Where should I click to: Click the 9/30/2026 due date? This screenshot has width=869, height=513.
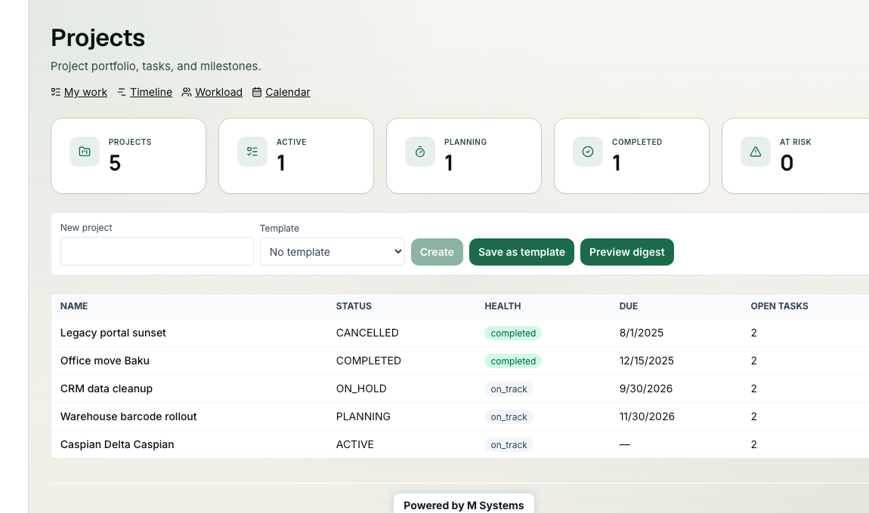coord(645,389)
